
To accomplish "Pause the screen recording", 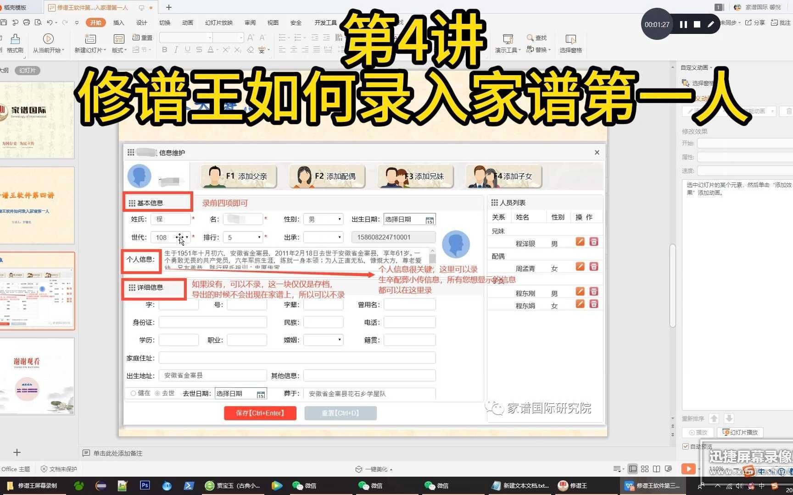I will (x=683, y=24).
